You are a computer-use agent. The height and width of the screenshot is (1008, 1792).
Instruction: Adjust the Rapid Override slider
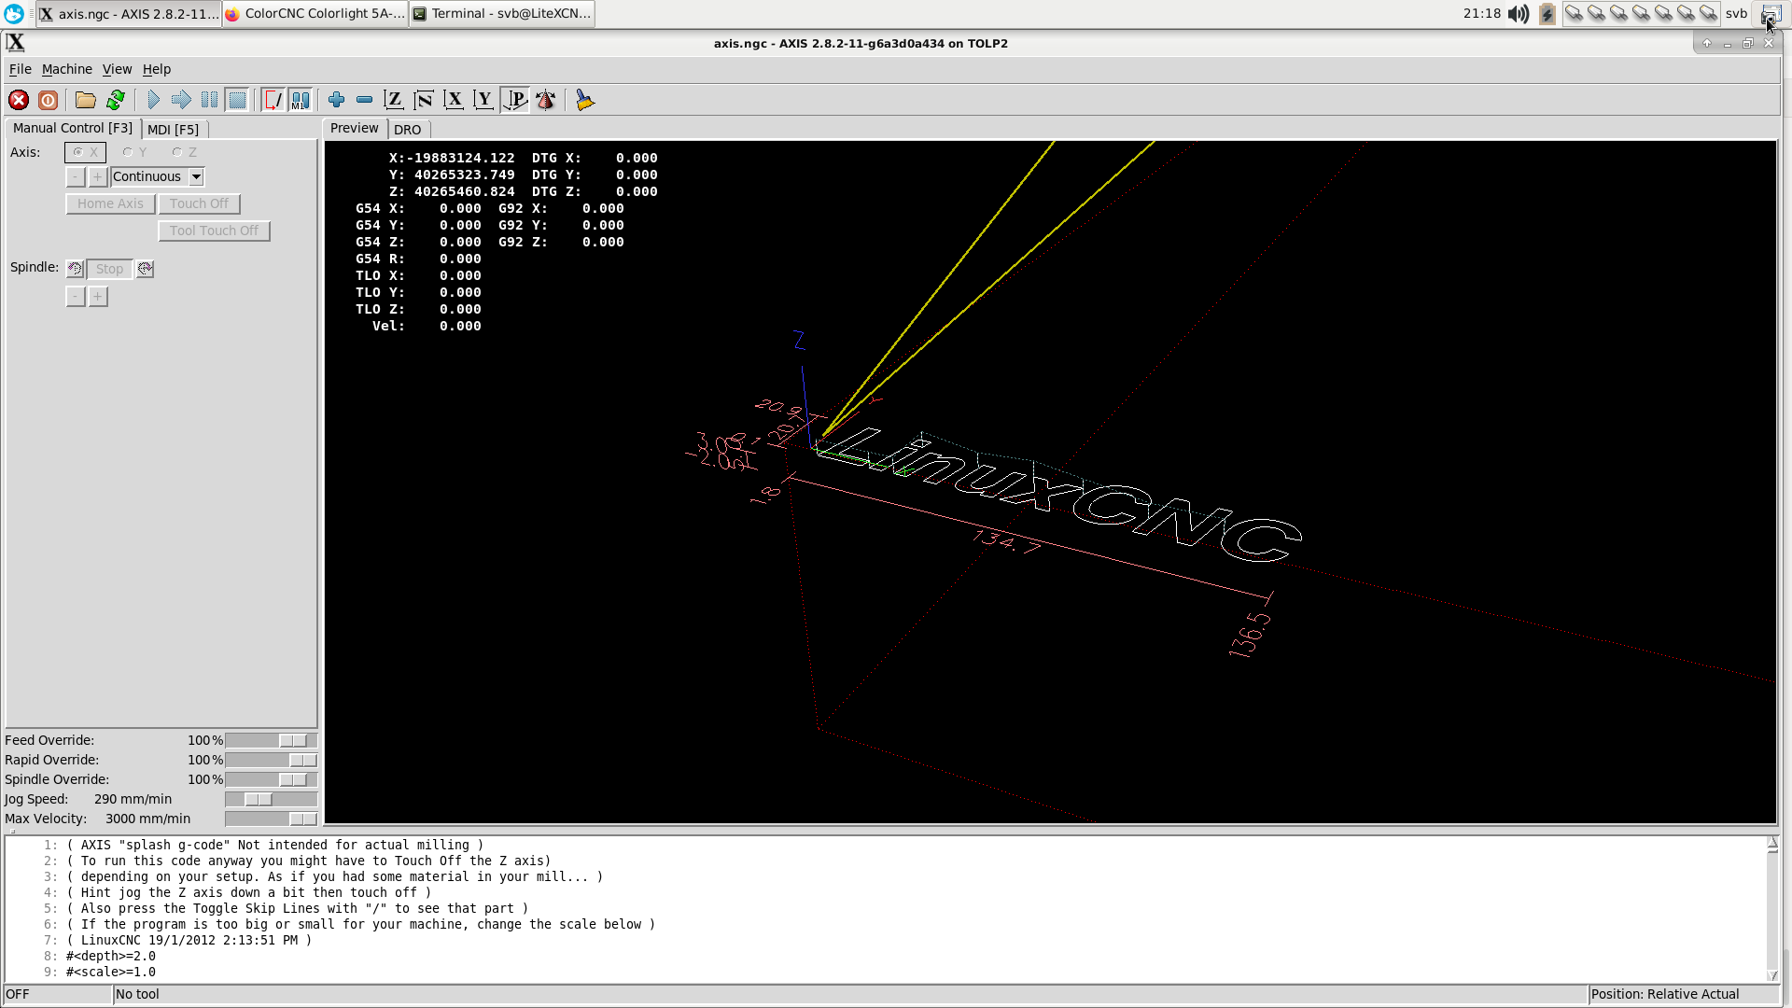pos(272,760)
